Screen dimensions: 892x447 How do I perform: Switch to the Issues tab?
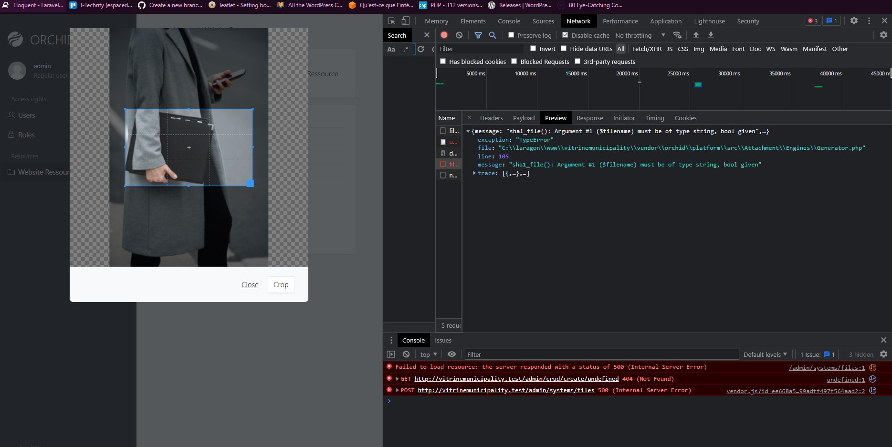click(x=443, y=340)
